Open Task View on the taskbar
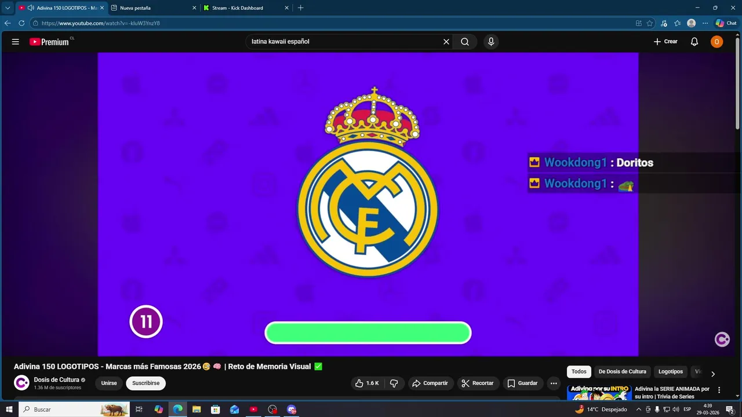 click(139, 409)
